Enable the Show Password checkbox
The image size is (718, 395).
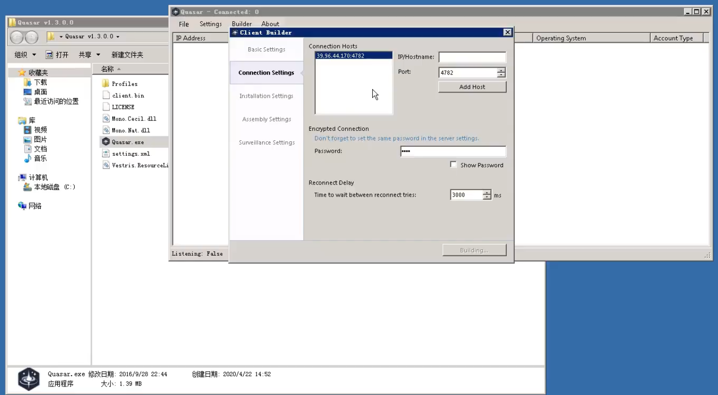click(453, 165)
